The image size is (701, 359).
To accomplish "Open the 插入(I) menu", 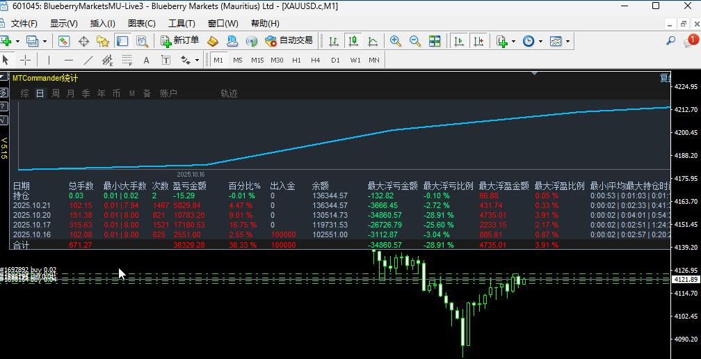I will (103, 23).
